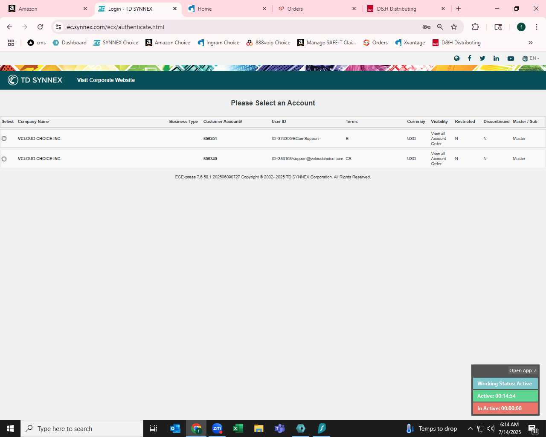Click the TD SYNNEX logo
The width and height of the screenshot is (546, 437).
tap(35, 80)
